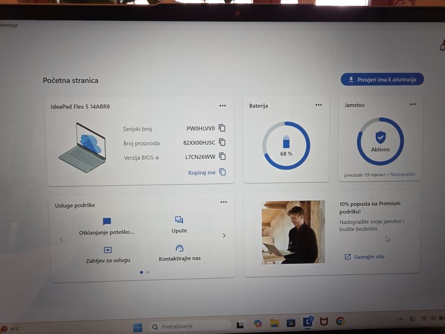Open Jamstvo card three-dot menu
445x334 pixels.
(413, 104)
